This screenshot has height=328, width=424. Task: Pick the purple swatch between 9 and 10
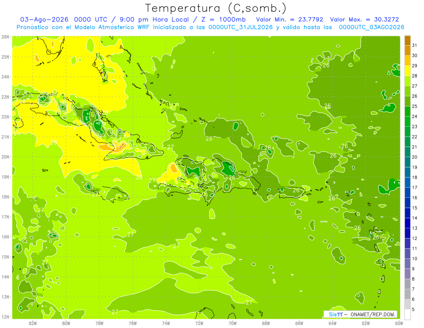(407, 263)
